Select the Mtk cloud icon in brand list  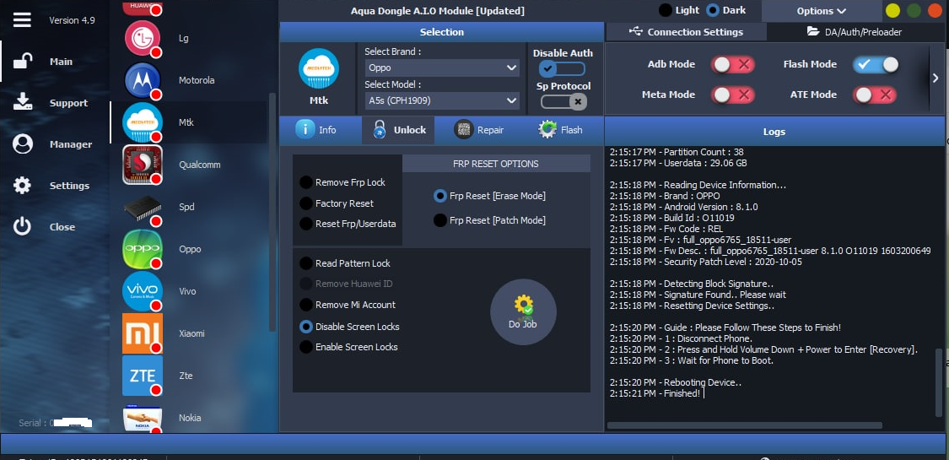pos(143,122)
